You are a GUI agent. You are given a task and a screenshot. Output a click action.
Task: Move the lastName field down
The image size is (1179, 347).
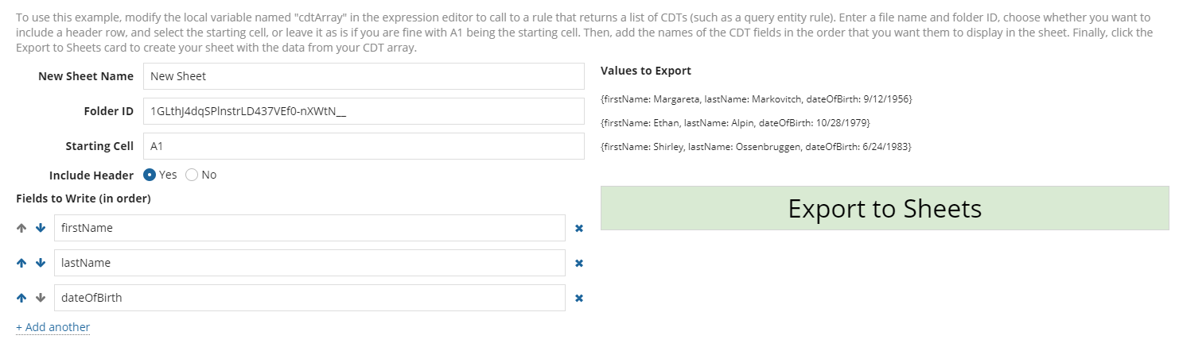pos(41,263)
